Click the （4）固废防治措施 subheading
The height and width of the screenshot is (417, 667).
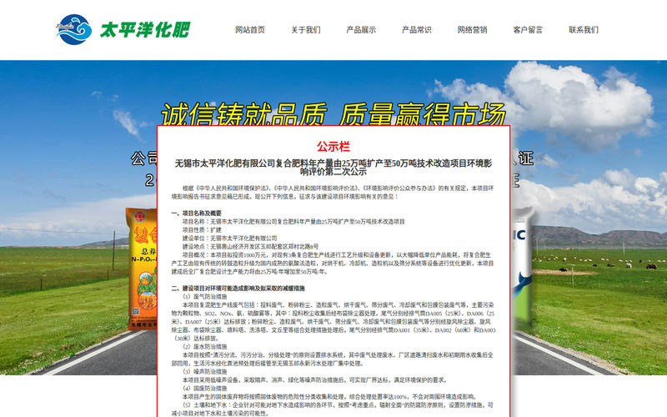pos(204,389)
